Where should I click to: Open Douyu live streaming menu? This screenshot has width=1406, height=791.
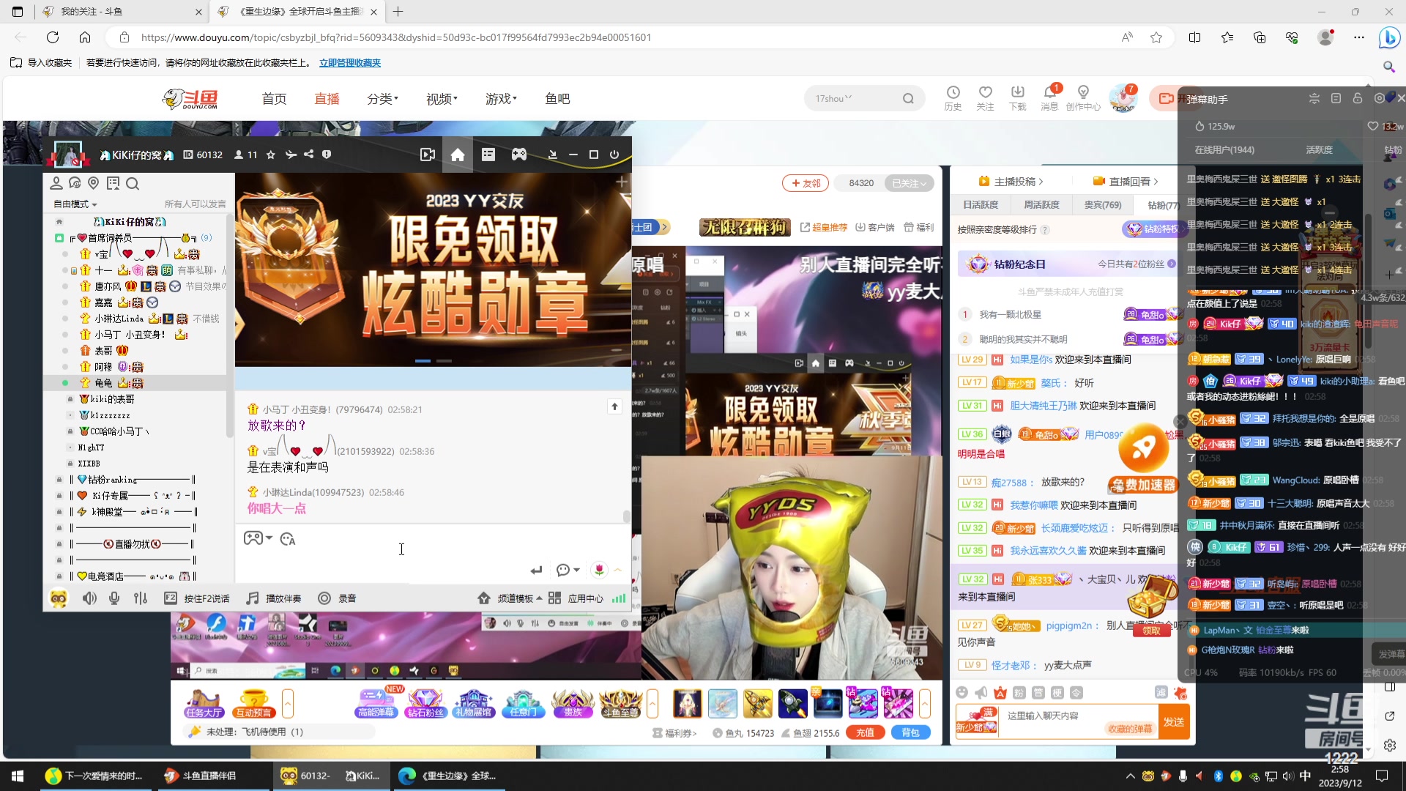pyautogui.click(x=327, y=99)
